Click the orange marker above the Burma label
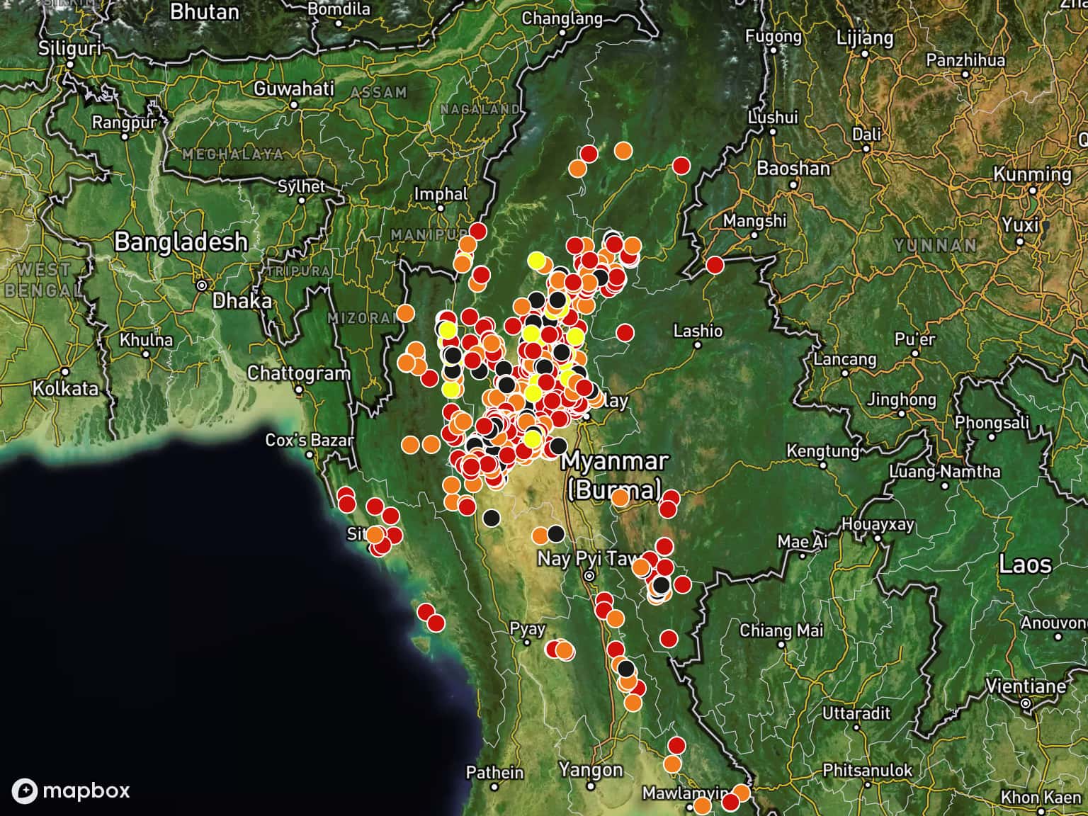 coord(620,498)
